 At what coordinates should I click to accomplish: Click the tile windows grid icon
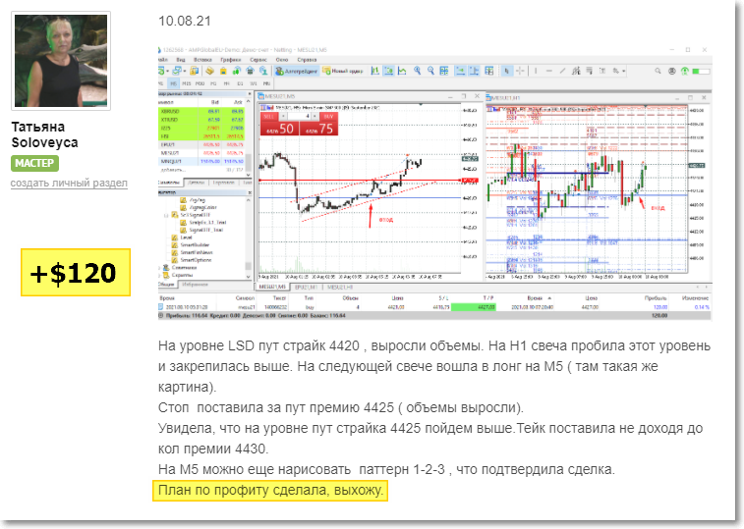pos(444,71)
